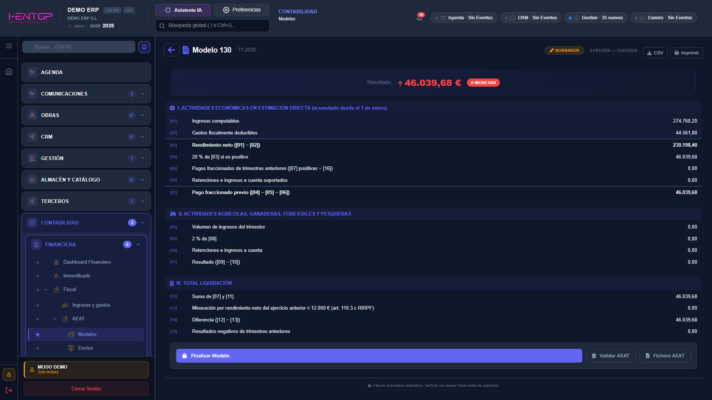Image resolution: width=712 pixels, height=400 pixels.
Task: Click the back arrow beside Modelo 130
Action: (171, 50)
